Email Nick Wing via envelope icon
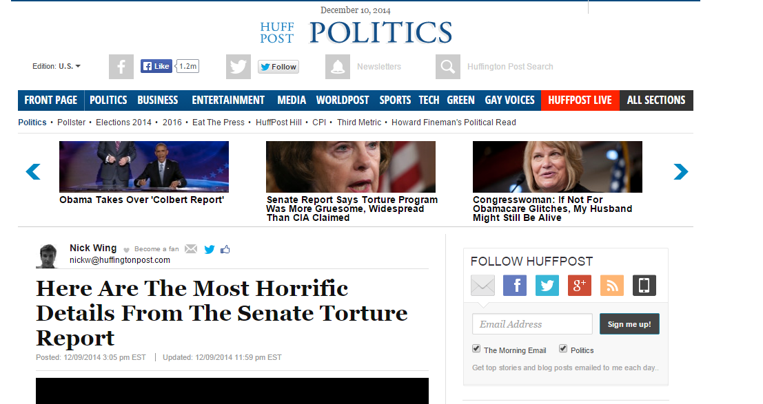The height and width of the screenshot is (404, 763). coord(191,249)
